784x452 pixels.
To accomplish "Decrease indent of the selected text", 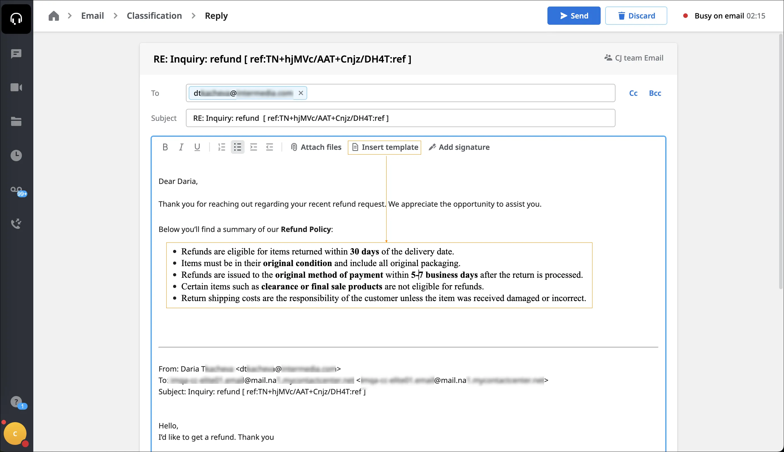I will coord(270,147).
